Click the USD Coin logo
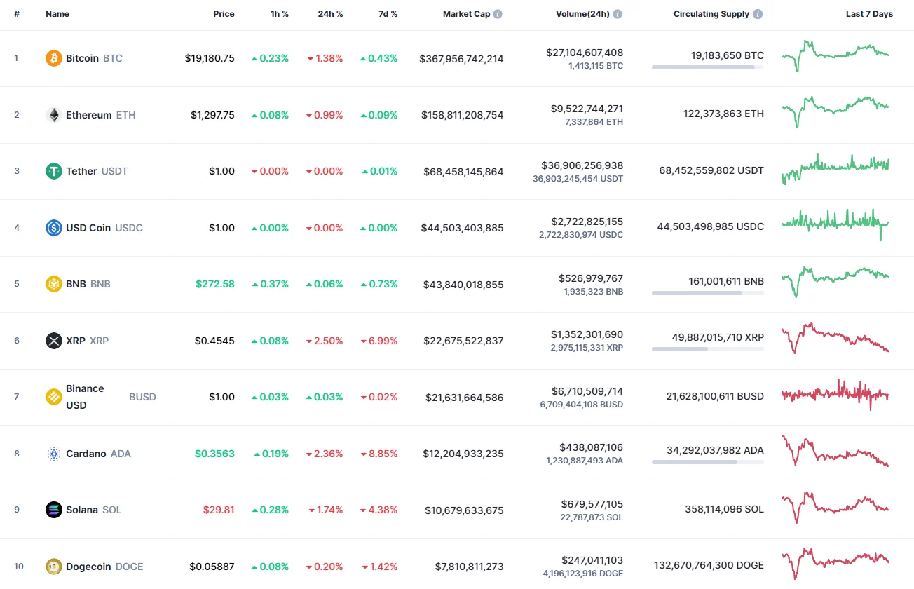 coord(55,228)
